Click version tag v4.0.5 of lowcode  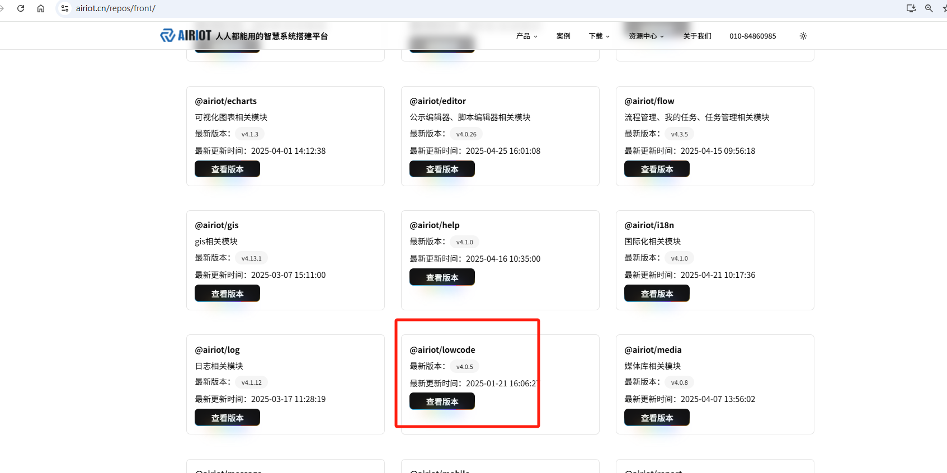point(465,367)
